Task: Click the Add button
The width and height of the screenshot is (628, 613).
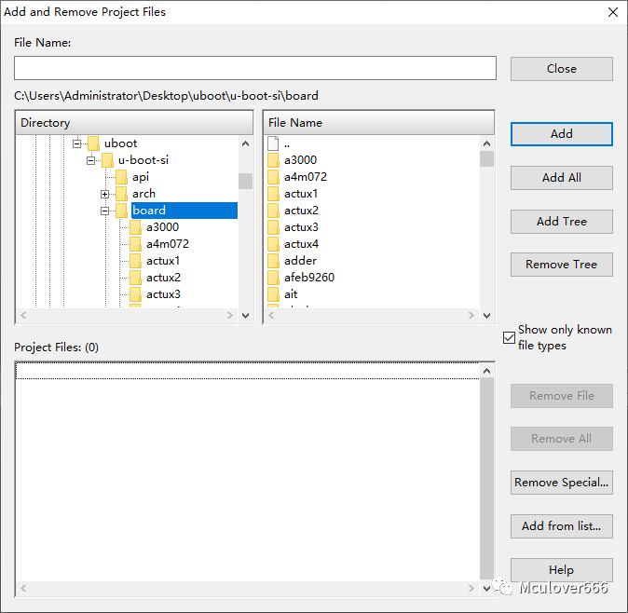Action: pos(561,134)
